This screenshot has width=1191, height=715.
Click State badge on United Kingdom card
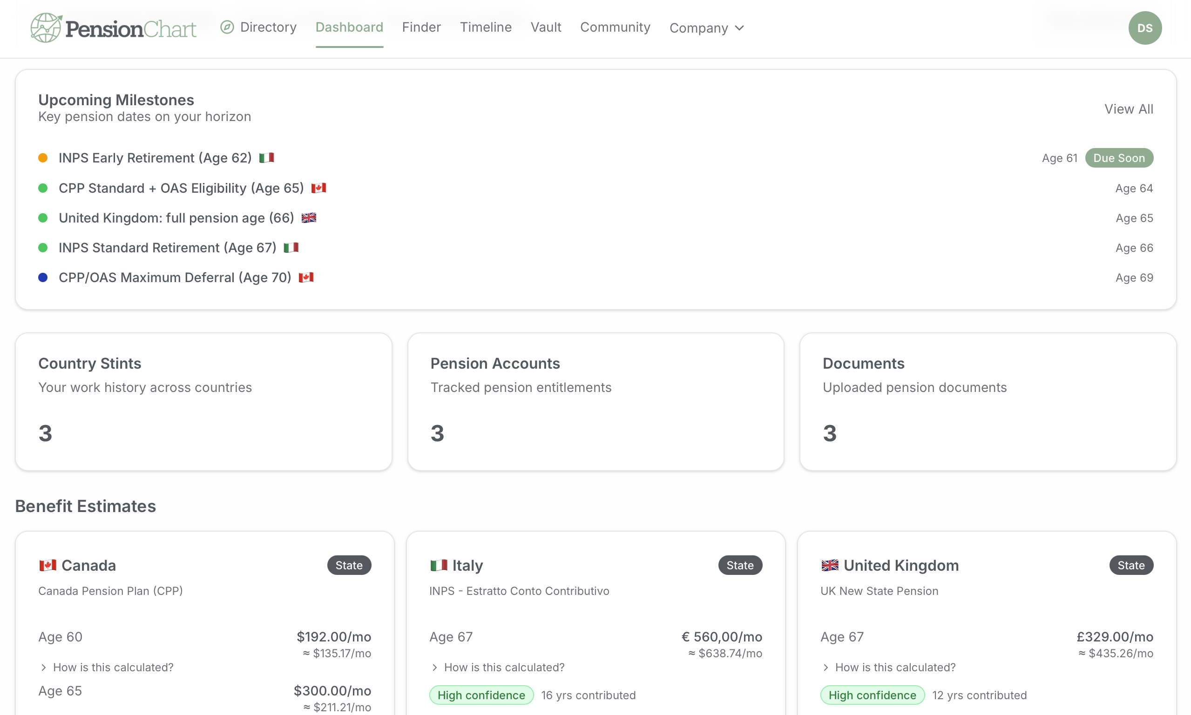coord(1131,565)
